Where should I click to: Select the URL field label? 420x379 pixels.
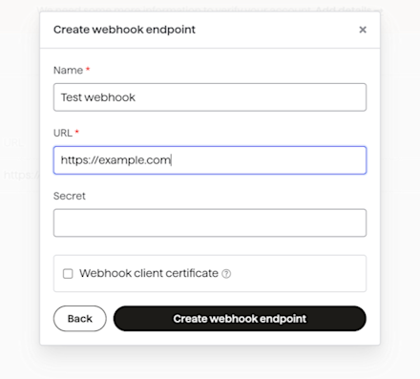[63, 133]
